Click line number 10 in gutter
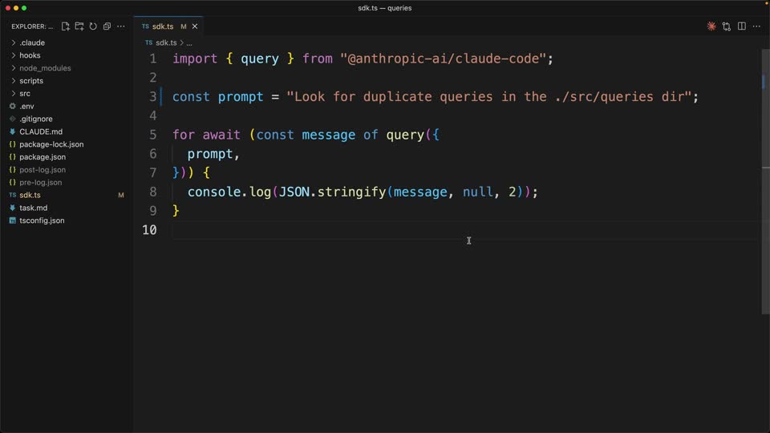Screen dimensions: 770x433 click(149, 230)
